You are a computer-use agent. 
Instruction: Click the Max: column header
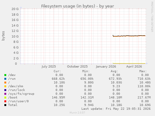(143, 71)
